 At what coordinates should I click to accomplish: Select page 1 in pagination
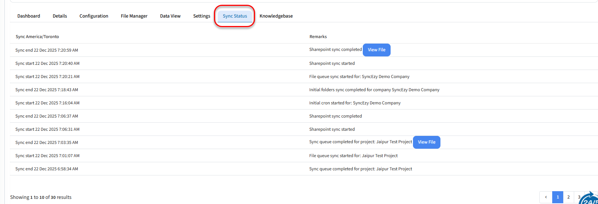557,197
